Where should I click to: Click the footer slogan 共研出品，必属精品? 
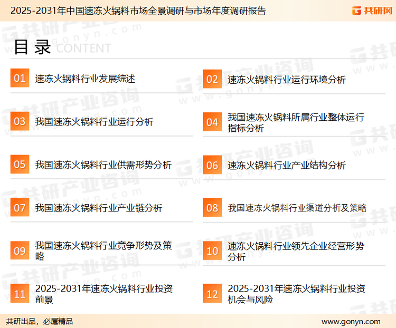coord(40,321)
